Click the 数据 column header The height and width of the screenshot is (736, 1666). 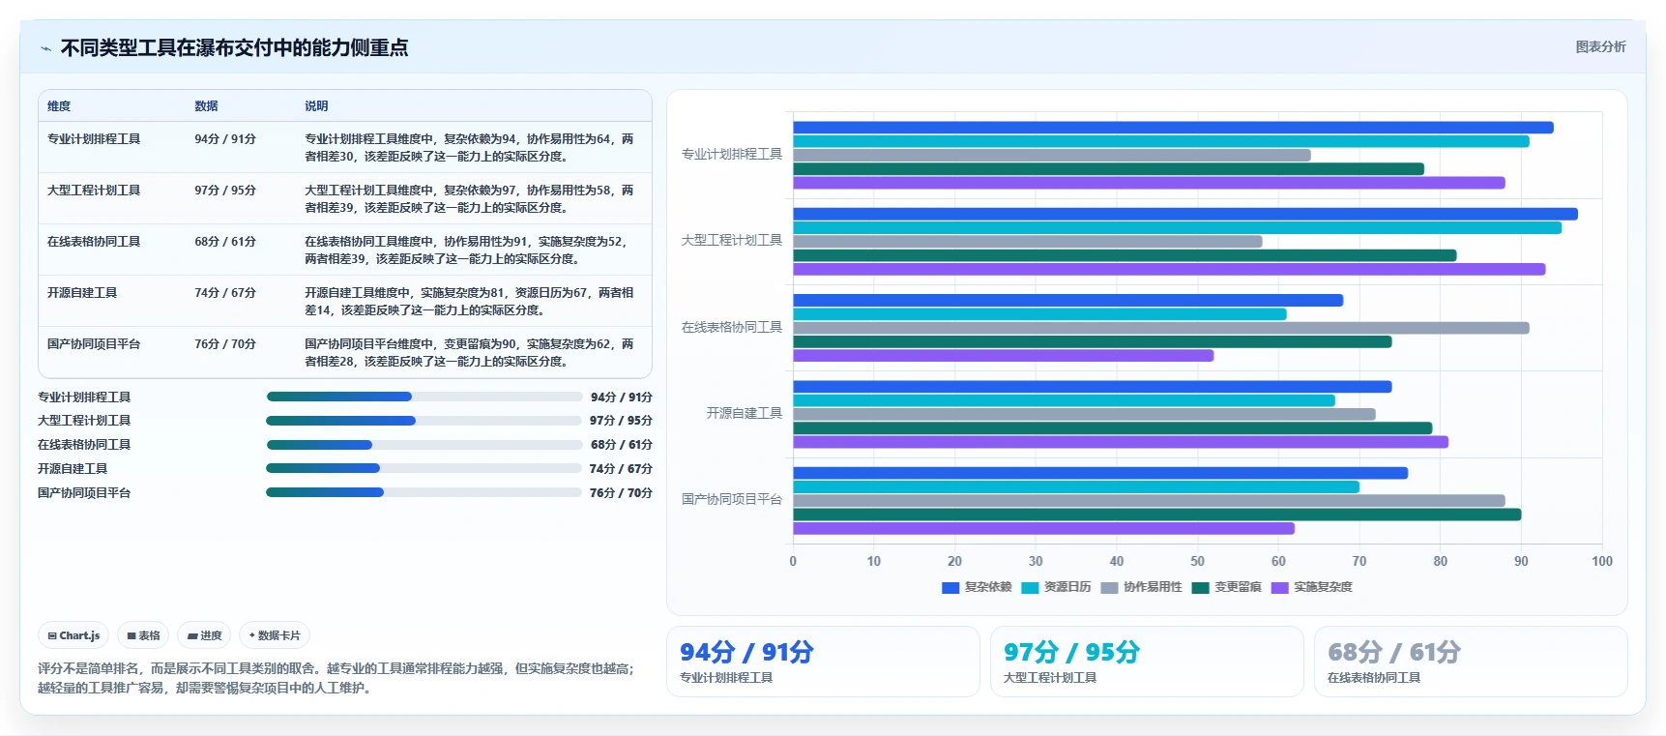pos(206,106)
